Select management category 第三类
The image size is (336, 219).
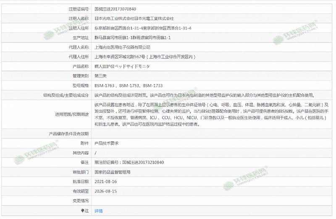101,76
